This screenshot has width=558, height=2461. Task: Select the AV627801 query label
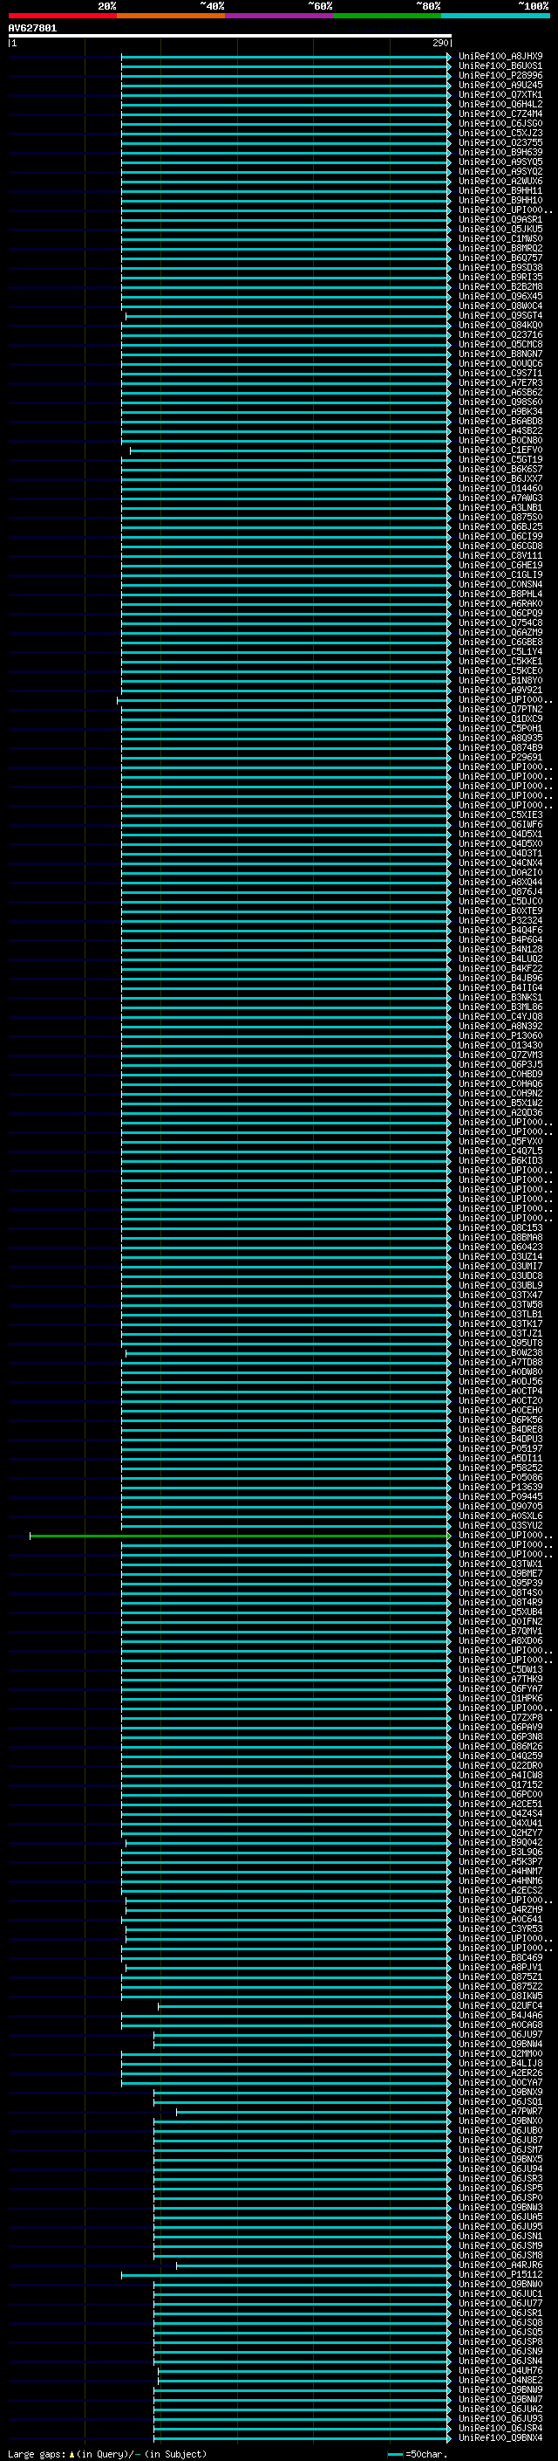pyautogui.click(x=32, y=29)
